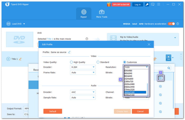Image resolution: width=185 pixels, height=120 pixels.
Task: Select Customize video quality
Action: [x=125, y=62]
